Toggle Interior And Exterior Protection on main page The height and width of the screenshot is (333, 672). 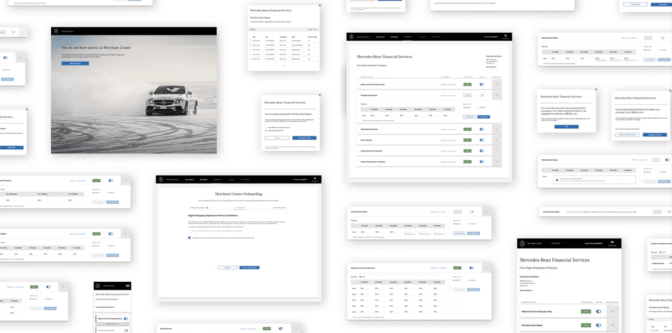pos(481,162)
